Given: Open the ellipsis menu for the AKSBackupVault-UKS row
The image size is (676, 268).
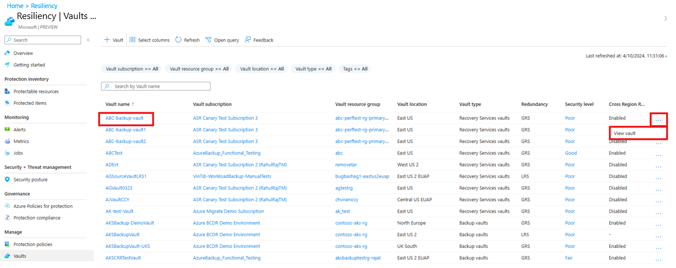Looking at the screenshot, I should [x=658, y=248].
